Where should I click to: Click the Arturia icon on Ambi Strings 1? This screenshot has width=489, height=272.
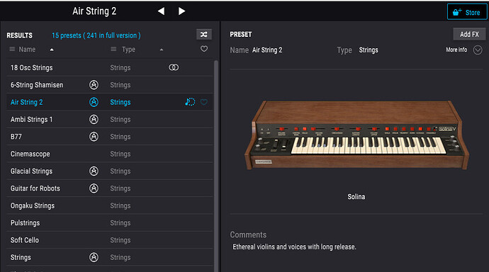(94, 119)
